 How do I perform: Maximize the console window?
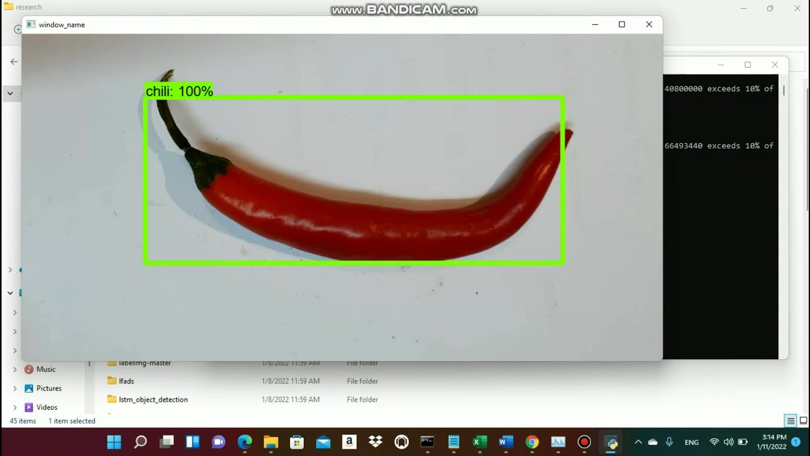747,65
